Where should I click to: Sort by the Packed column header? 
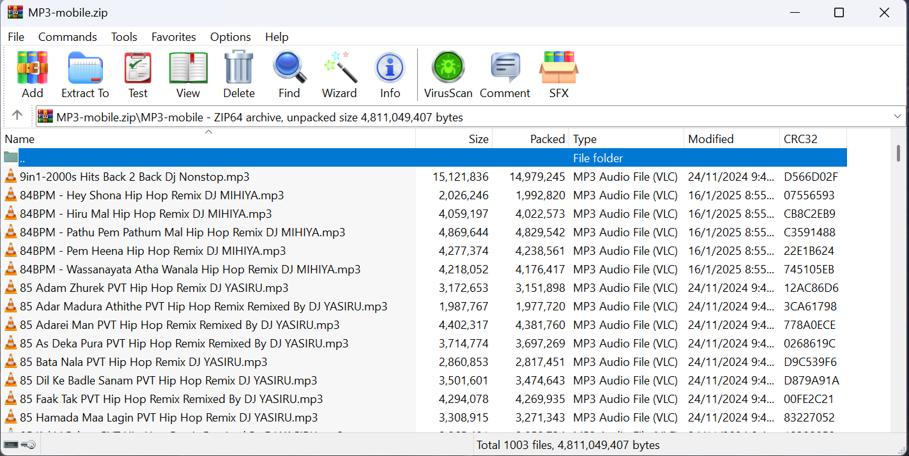(531, 139)
